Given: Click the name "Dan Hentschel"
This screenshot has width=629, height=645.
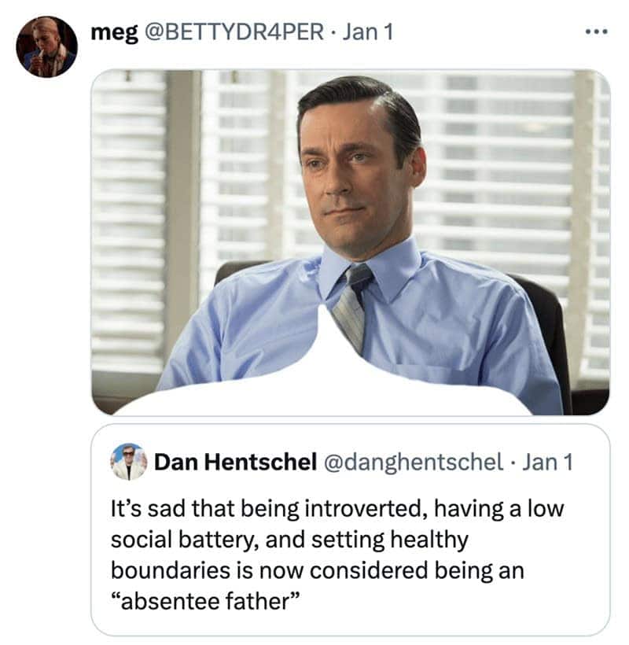Looking at the screenshot, I should coord(233,462).
